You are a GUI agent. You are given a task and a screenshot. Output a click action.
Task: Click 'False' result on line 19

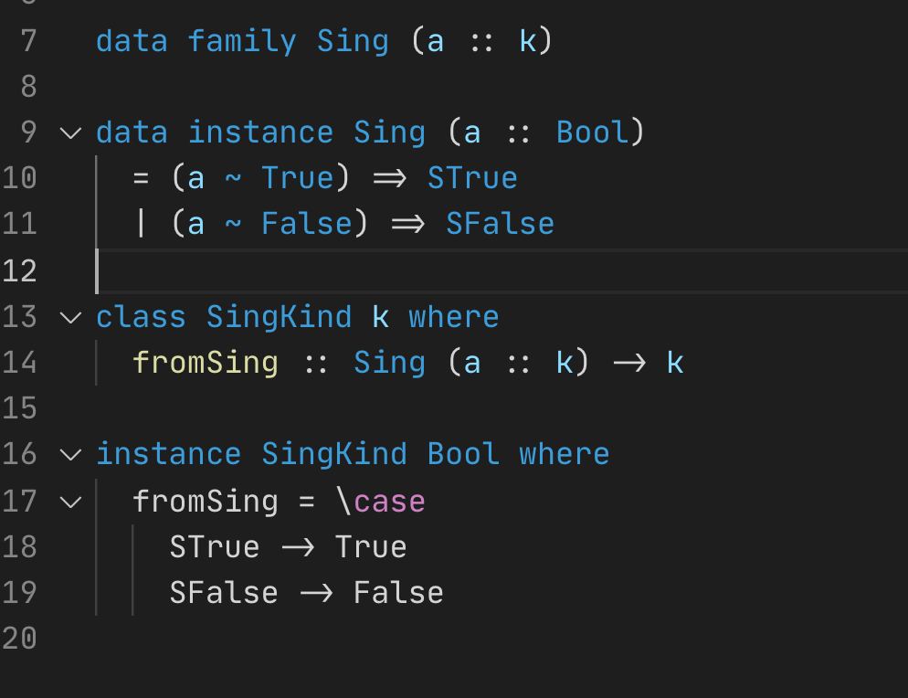pos(398,593)
